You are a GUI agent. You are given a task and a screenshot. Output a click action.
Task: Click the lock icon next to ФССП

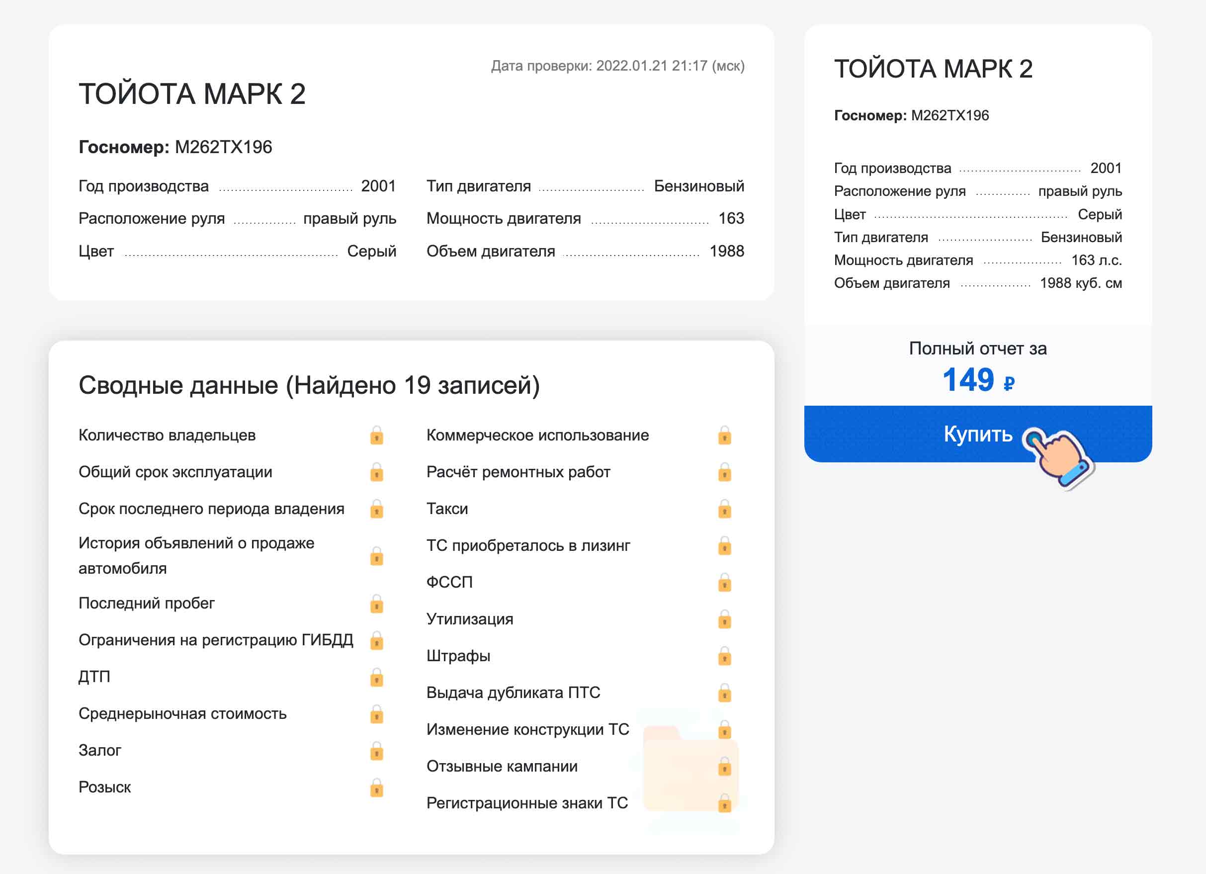click(x=724, y=582)
